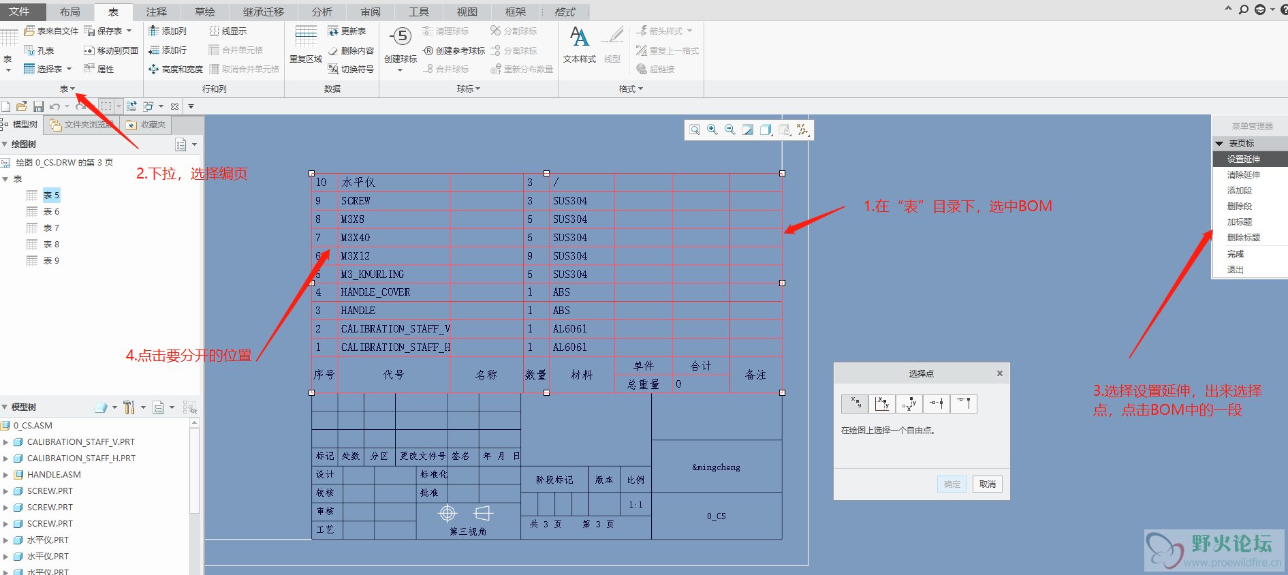Select the vertex point option in 选择点 dialog
This screenshot has width=1288, height=575.
pos(964,404)
